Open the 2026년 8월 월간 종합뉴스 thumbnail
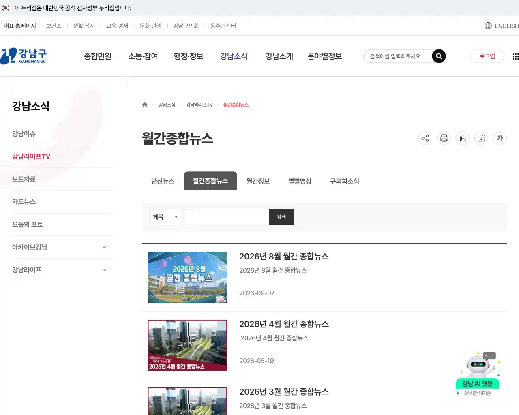519x415 pixels. click(187, 278)
